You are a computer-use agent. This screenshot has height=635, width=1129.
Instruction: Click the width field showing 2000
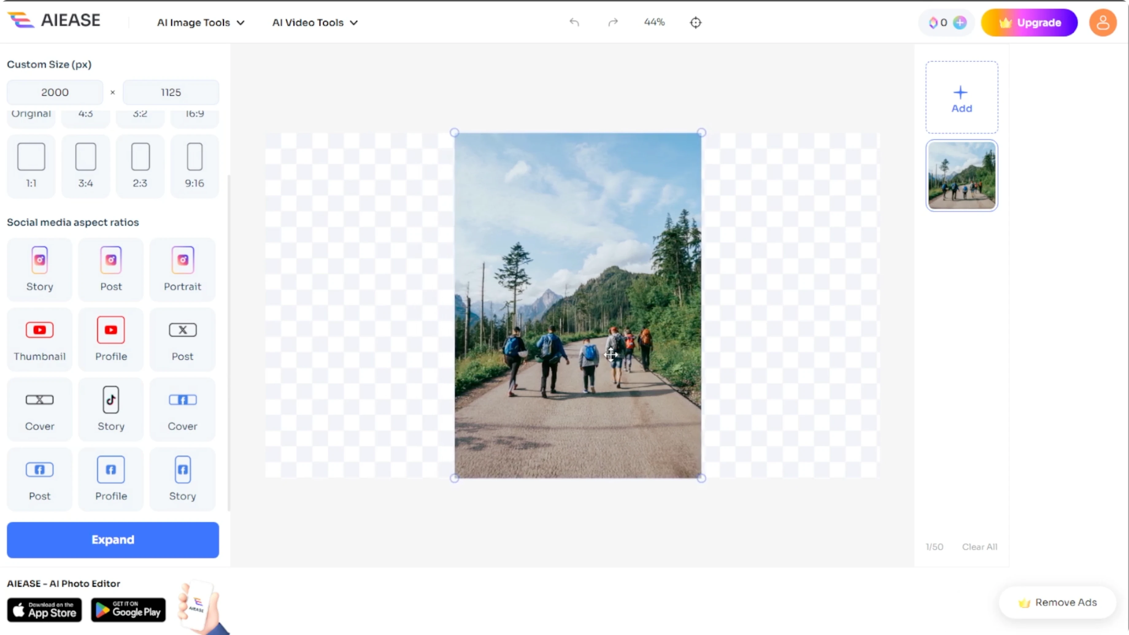coord(55,92)
